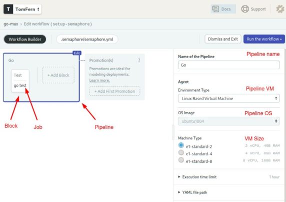286x202 pixels.
Task: Click the Dismiss and Exit button
Action: [x=222, y=39]
